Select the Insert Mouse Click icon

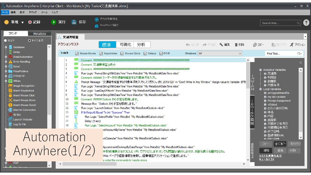pyautogui.click(x=10, y=95)
